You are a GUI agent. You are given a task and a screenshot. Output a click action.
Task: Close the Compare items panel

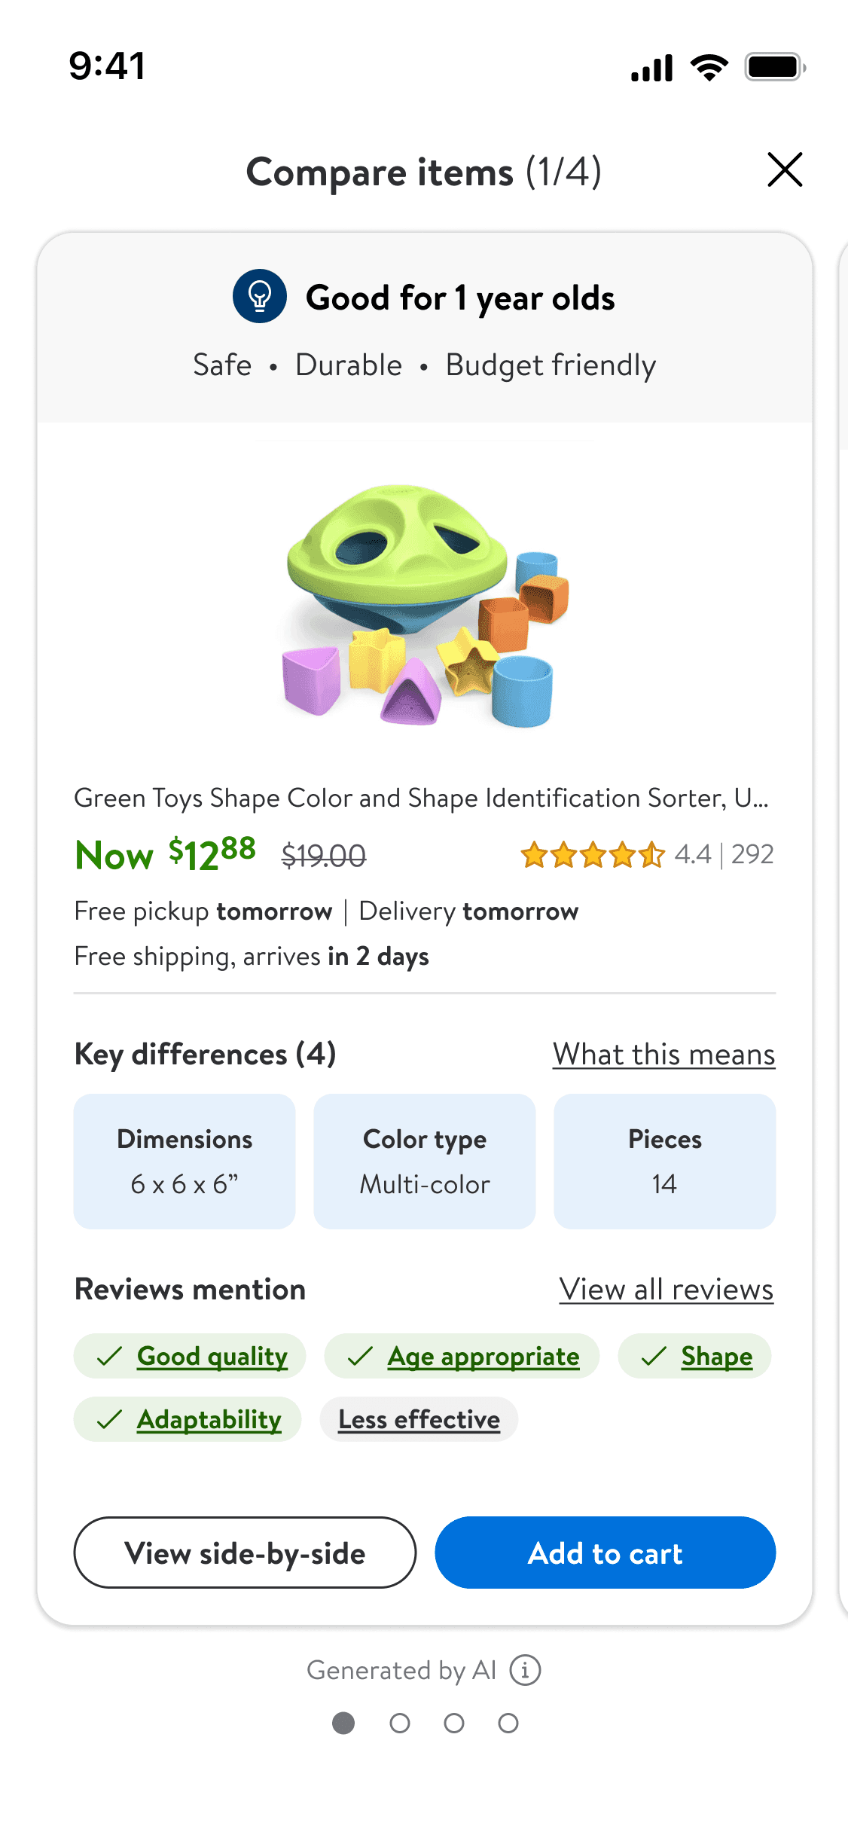(785, 169)
